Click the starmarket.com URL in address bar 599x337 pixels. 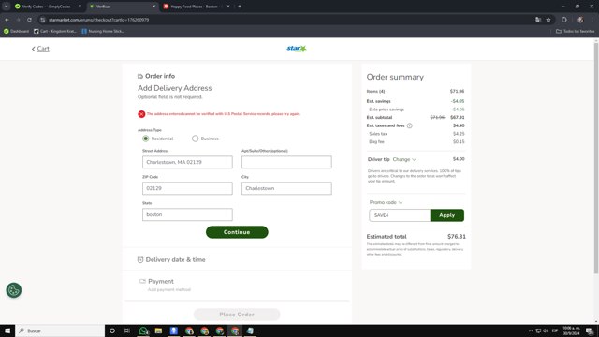(98, 20)
